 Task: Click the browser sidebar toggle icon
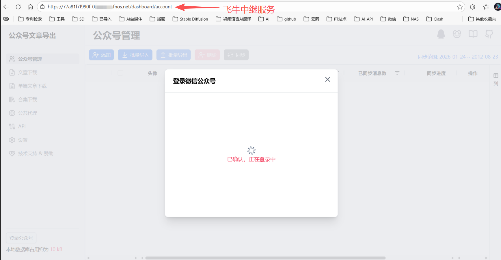coord(6,19)
